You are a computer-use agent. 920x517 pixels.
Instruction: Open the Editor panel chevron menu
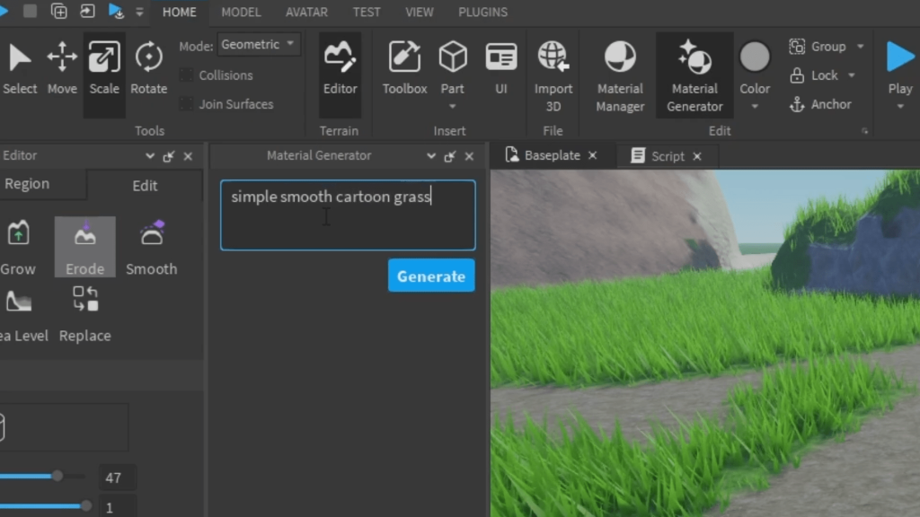click(150, 156)
